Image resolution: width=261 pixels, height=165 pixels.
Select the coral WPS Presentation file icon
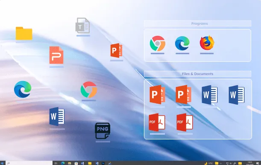click(x=56, y=55)
